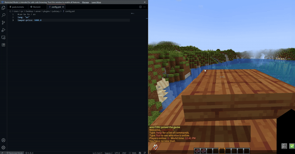Select the last Minecraft hotbar slot
The height and width of the screenshot is (154, 295).
tap(247, 151)
